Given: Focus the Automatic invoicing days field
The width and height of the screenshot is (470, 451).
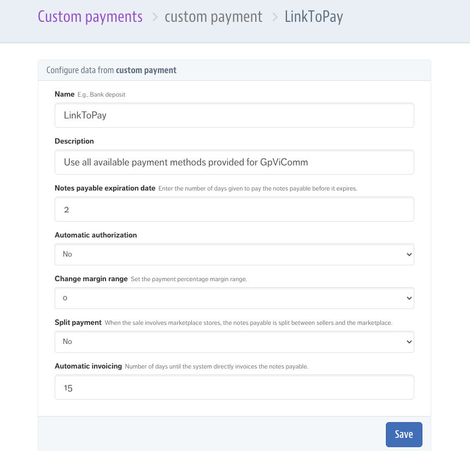Looking at the screenshot, I should click(x=234, y=387).
